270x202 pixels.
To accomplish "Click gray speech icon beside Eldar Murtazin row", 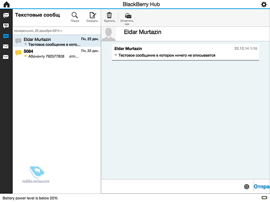I will coord(18,41).
